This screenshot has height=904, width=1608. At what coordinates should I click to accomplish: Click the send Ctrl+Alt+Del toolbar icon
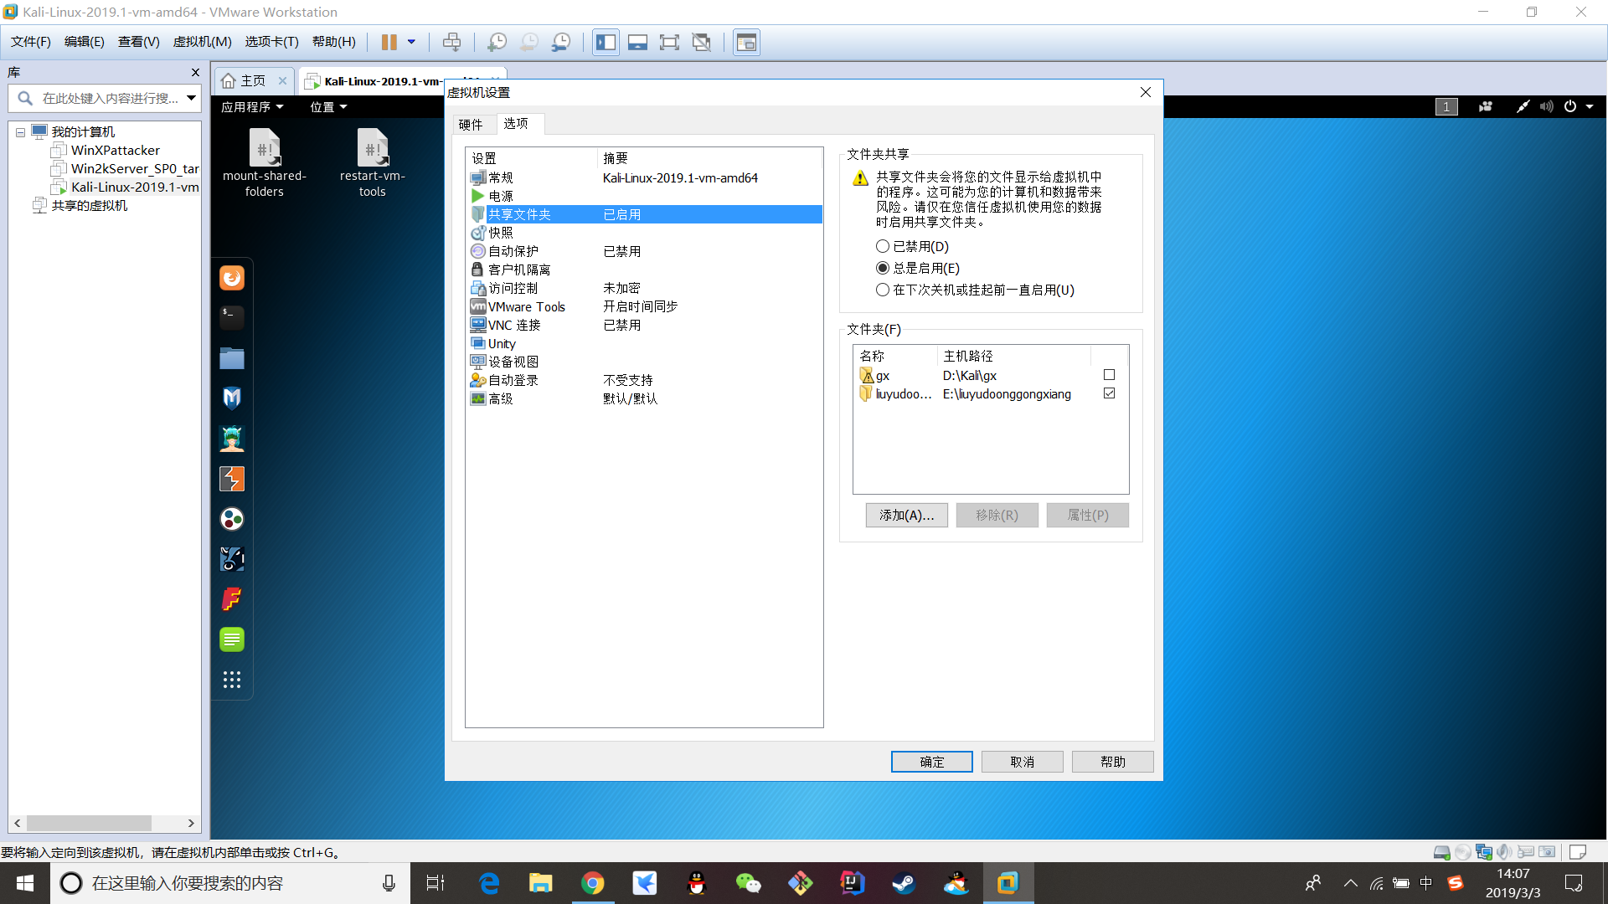click(x=451, y=42)
